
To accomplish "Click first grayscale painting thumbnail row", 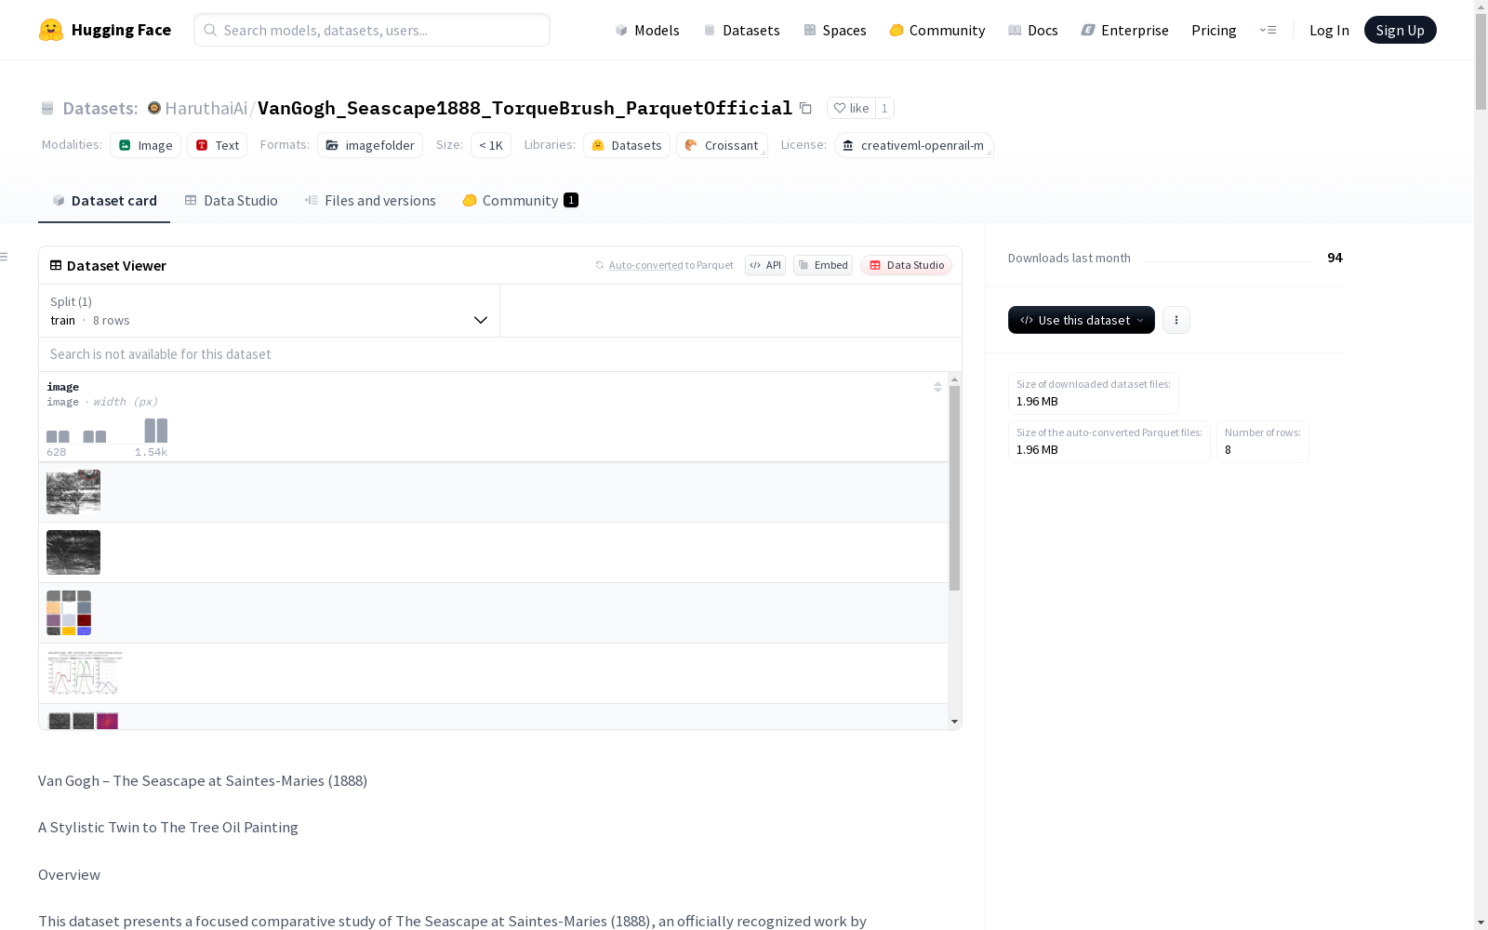I will click(x=73, y=492).
